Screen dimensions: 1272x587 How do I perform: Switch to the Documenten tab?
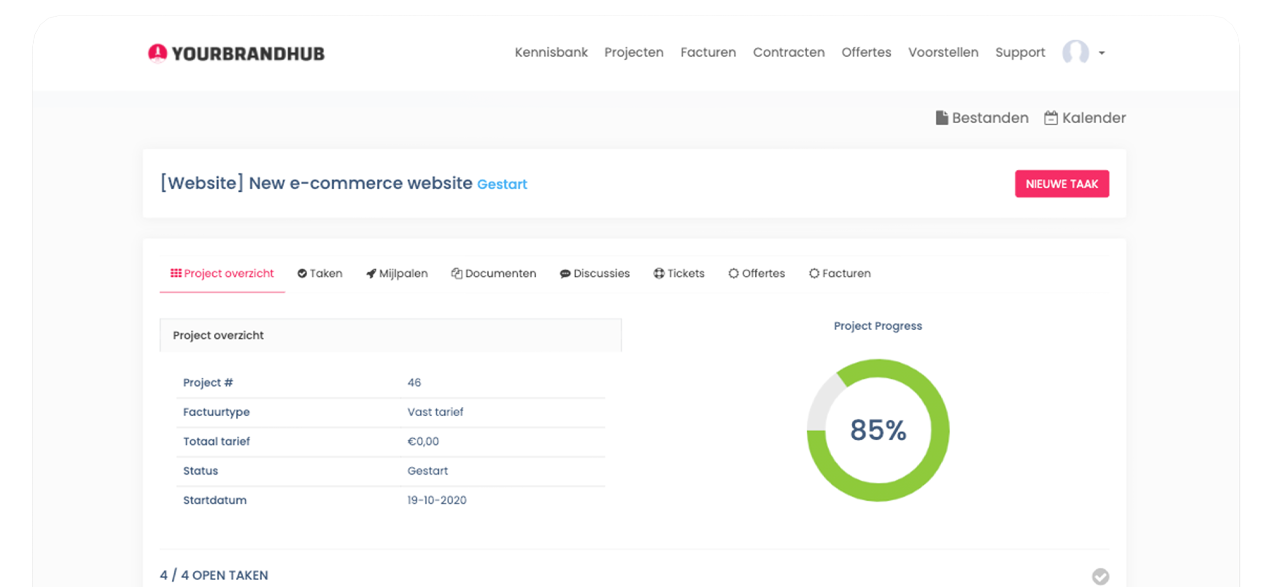point(493,273)
